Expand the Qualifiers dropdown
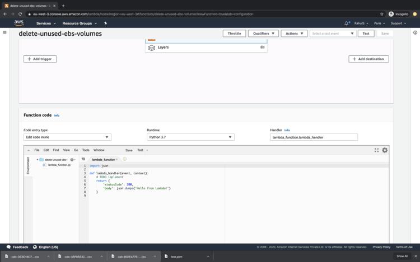 click(263, 34)
